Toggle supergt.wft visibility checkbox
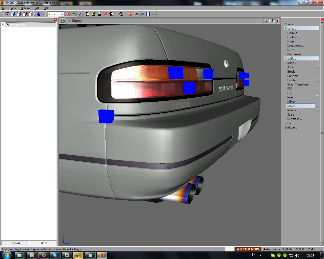Screen dimensions: 324x259 coord(7,25)
